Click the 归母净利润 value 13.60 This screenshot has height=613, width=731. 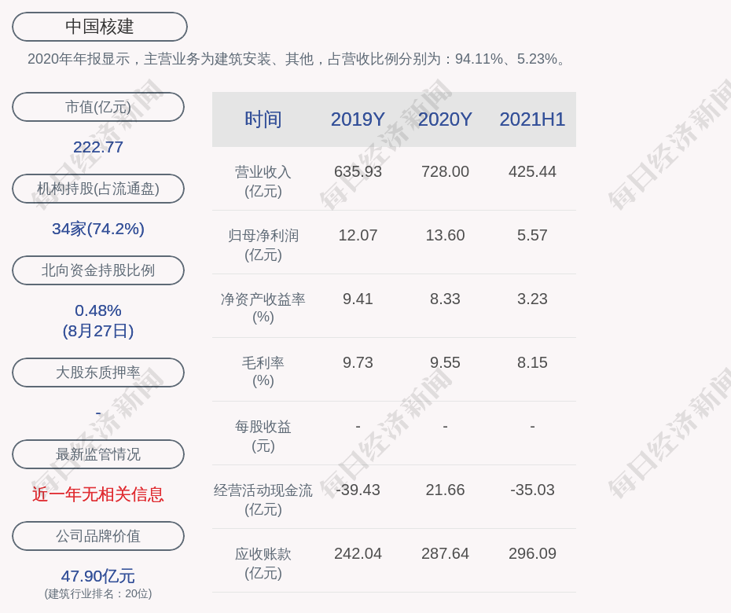(x=445, y=235)
